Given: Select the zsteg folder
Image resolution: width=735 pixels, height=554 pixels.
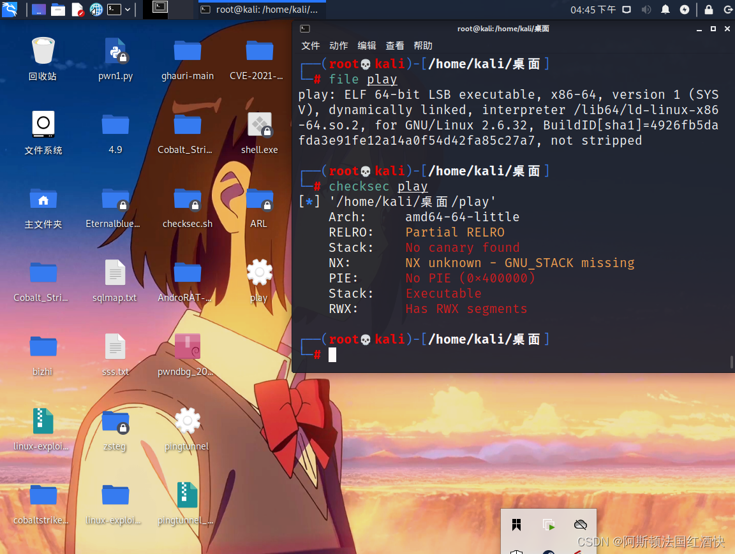Looking at the screenshot, I should 115,430.
